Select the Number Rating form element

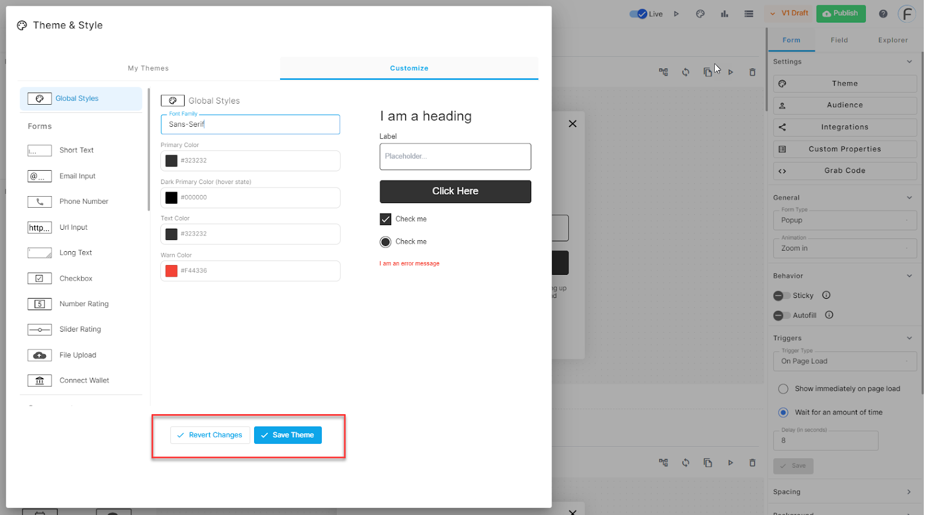pos(81,304)
